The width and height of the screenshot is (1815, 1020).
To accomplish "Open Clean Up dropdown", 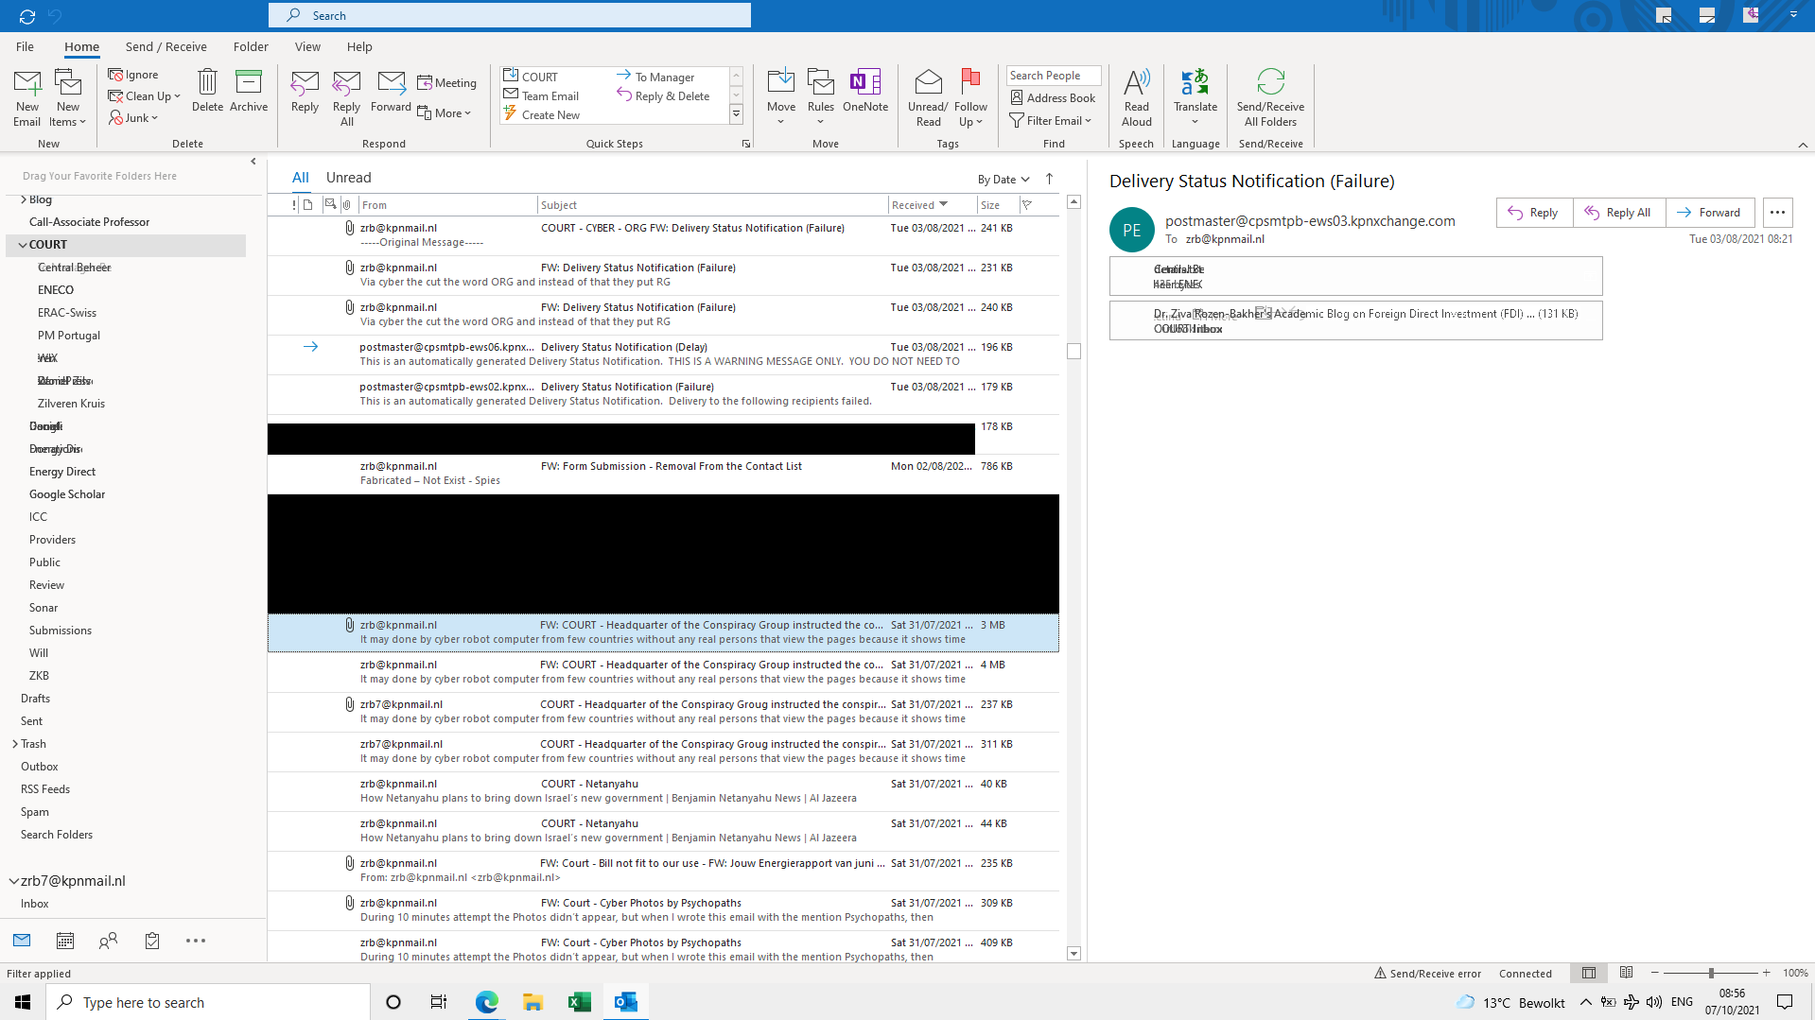I will click(144, 96).
